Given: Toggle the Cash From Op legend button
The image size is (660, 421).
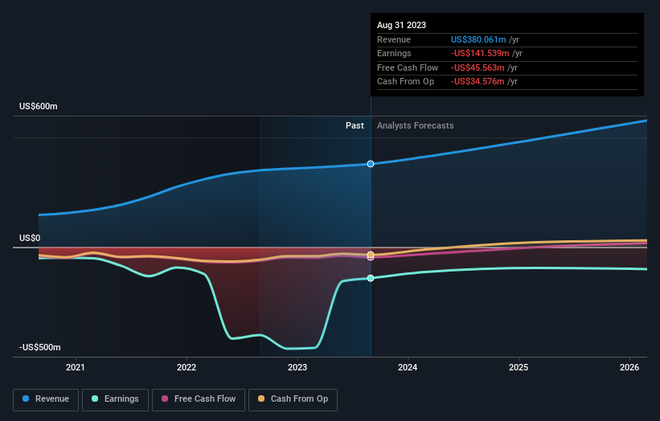Looking at the screenshot, I should click(293, 399).
